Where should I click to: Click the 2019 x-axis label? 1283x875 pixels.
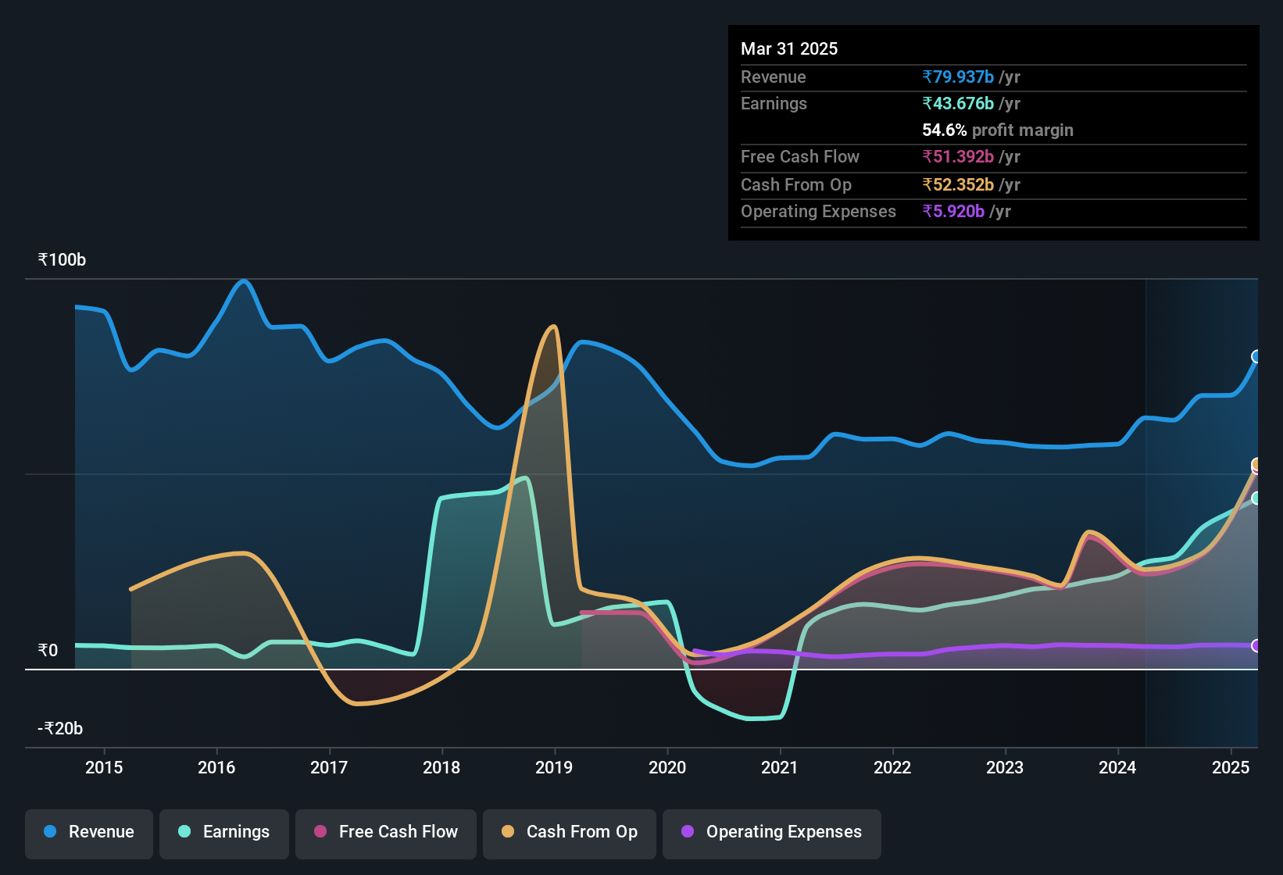coord(554,767)
